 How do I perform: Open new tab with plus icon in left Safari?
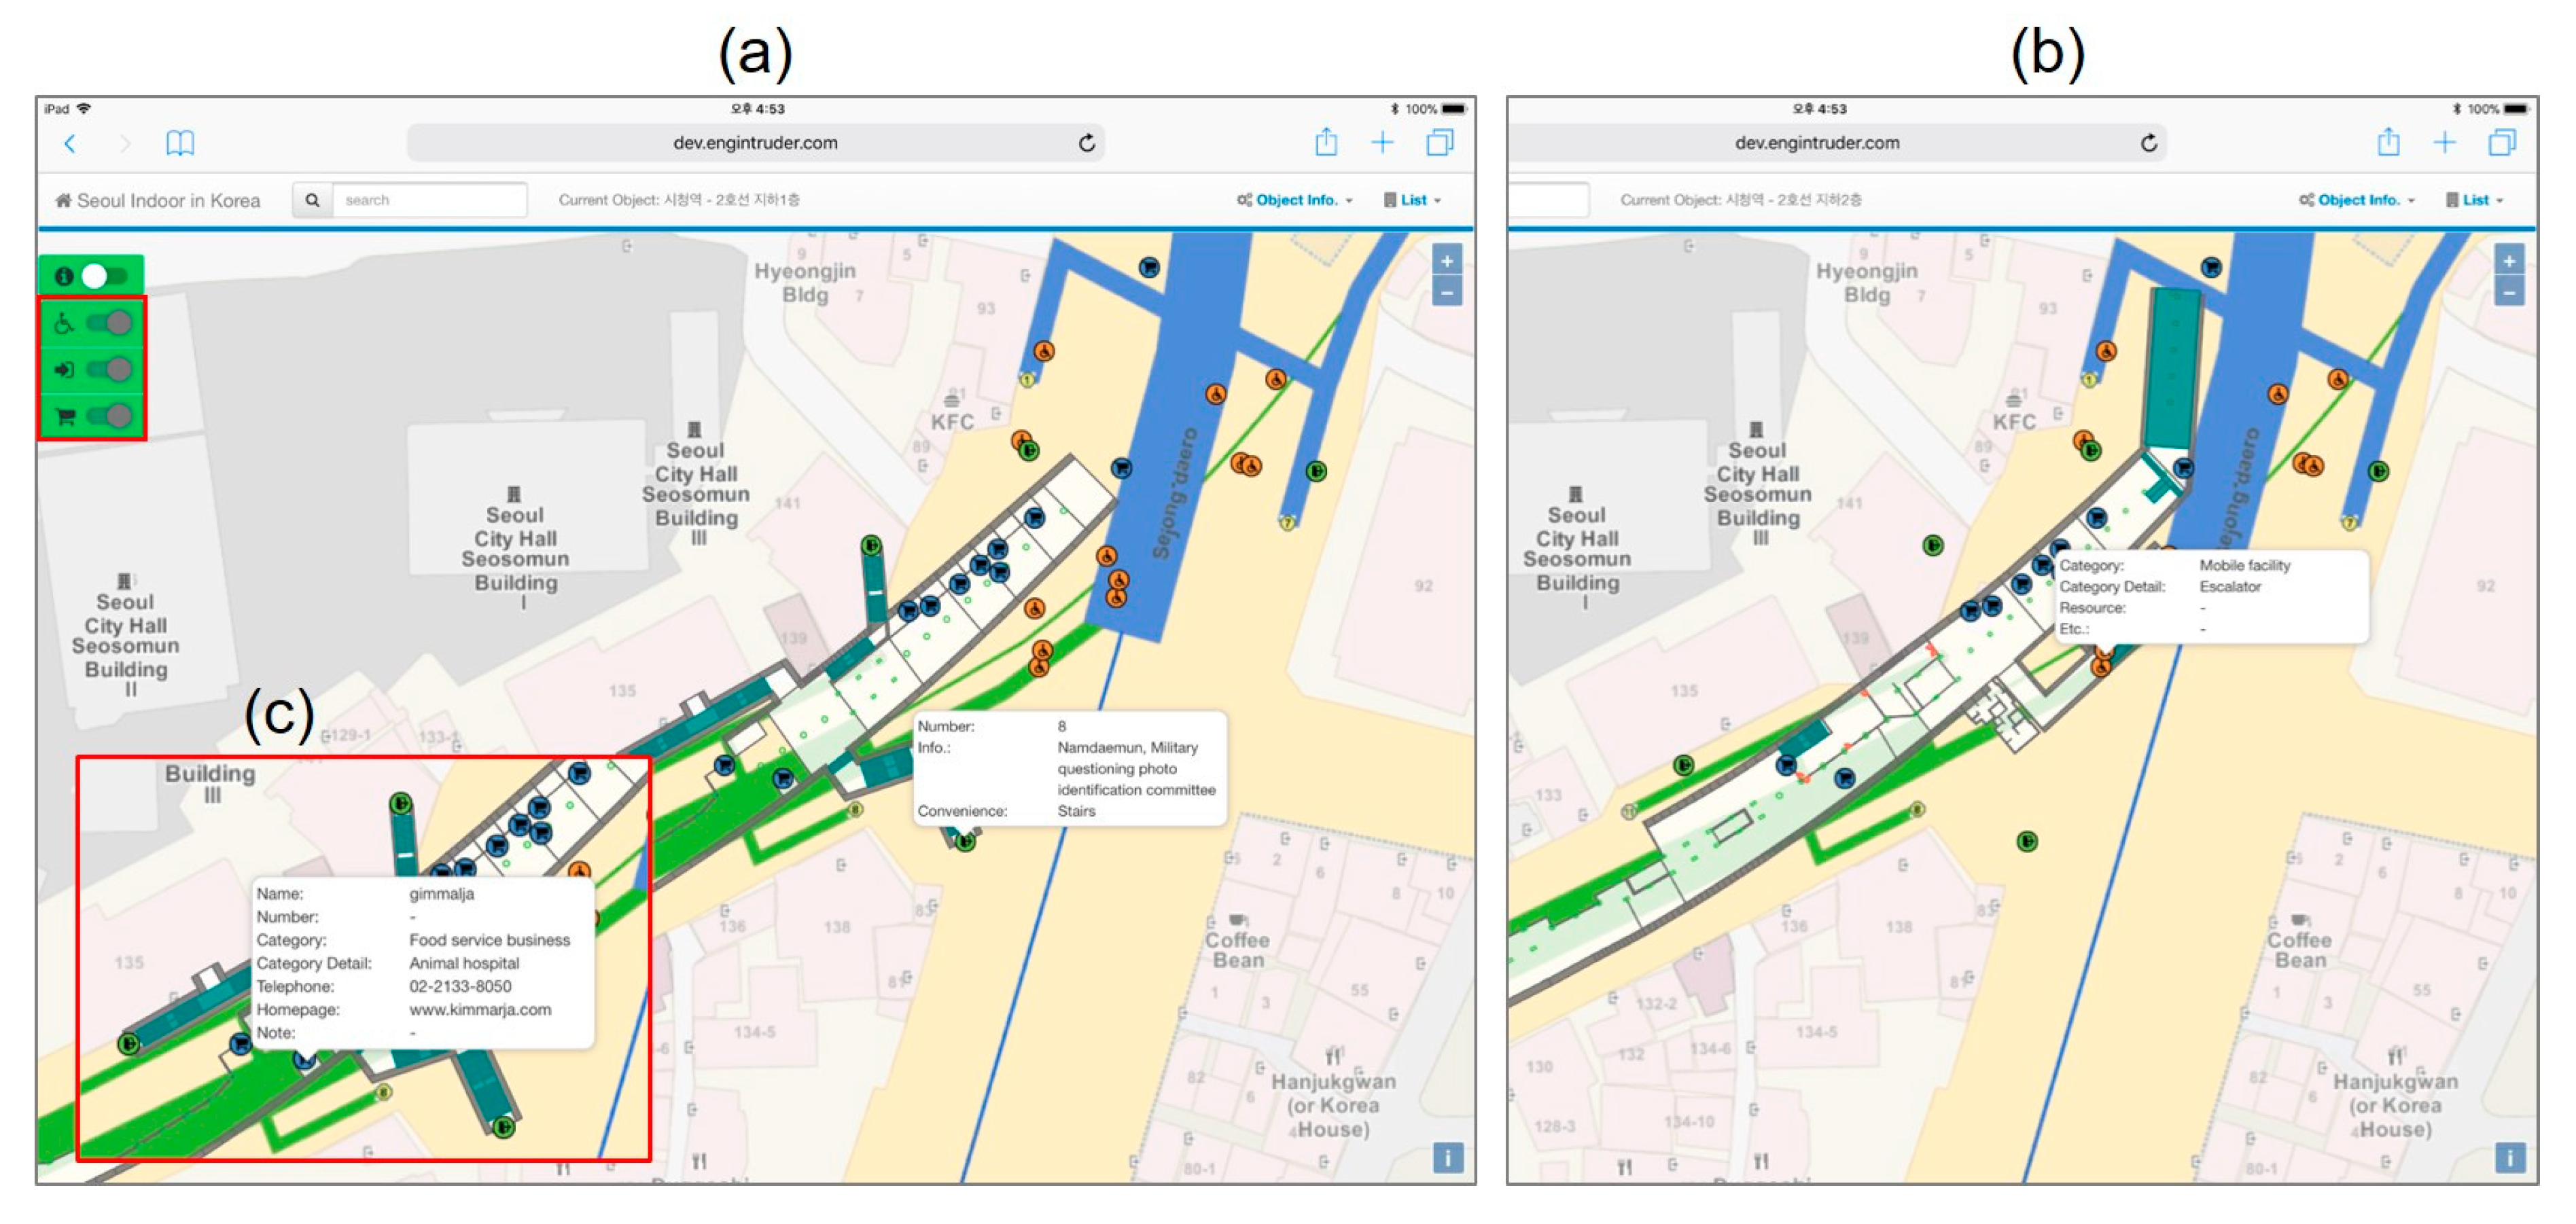click(x=1382, y=142)
